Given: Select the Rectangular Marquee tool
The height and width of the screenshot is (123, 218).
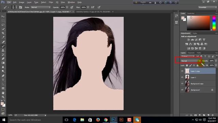Looking at the screenshot, I should [x=3, y=20].
